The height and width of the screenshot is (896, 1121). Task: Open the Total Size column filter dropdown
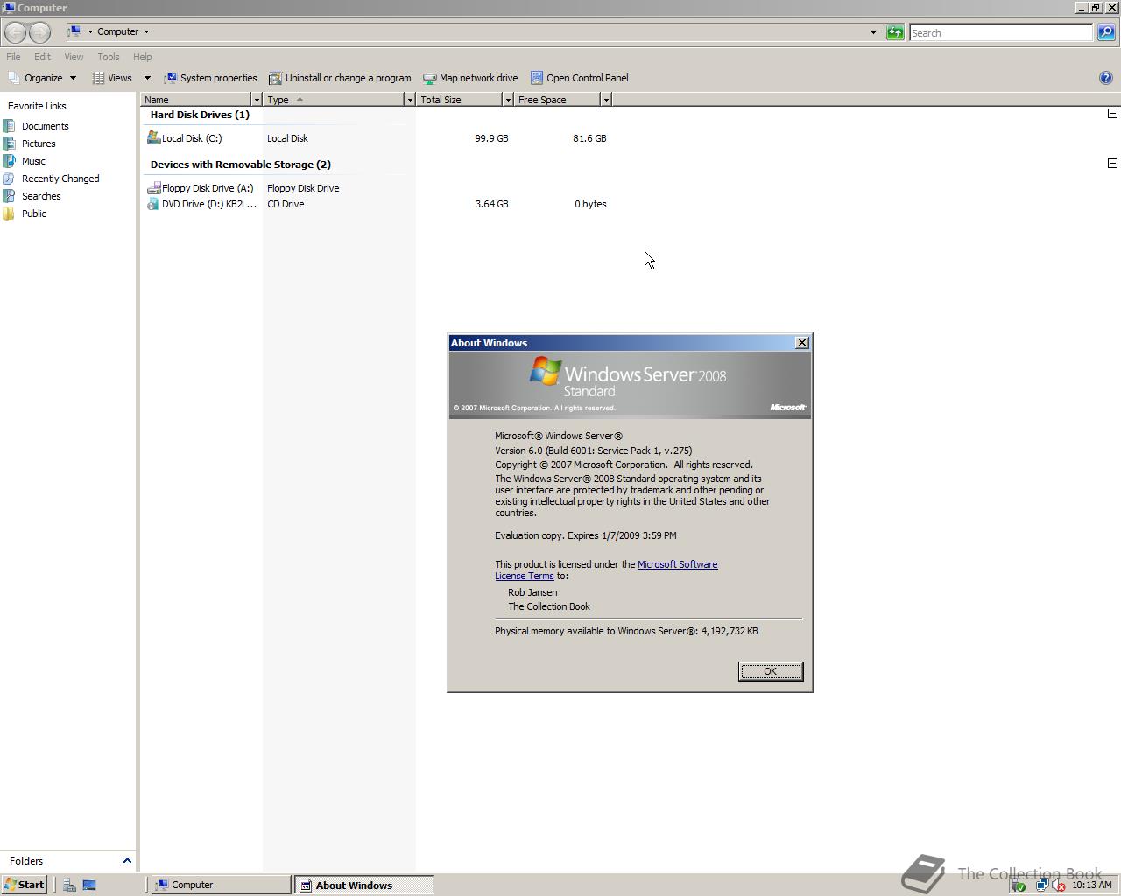click(x=507, y=100)
